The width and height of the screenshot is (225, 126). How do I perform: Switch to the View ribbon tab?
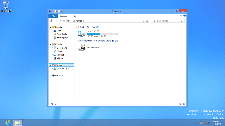[x=75, y=16]
